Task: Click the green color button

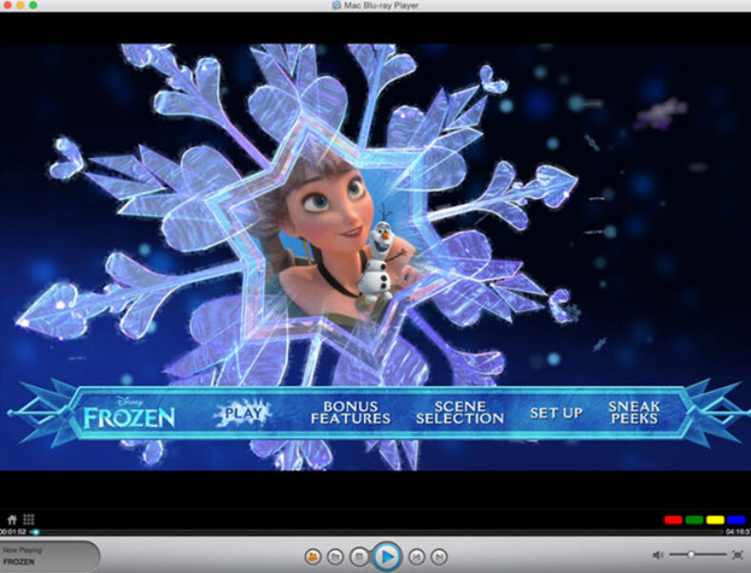Action: (695, 521)
